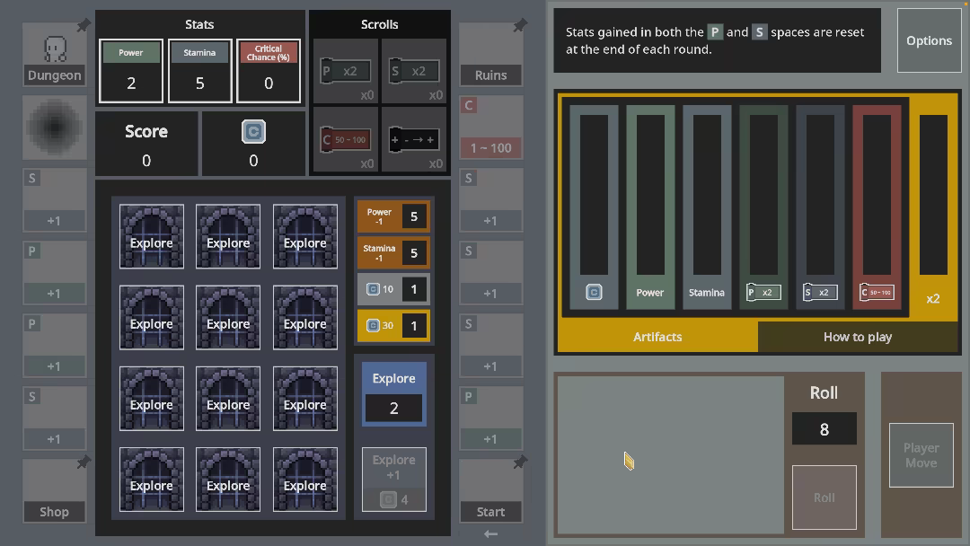Click the Ruins board space

(490, 55)
